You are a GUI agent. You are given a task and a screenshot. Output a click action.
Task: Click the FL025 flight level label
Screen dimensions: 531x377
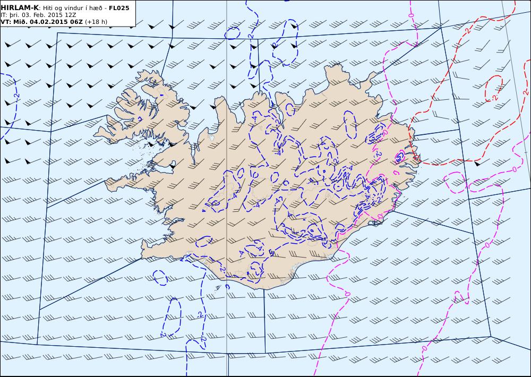(119, 8)
